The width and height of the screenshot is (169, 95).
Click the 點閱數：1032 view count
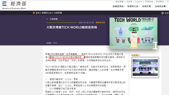pos(52,43)
